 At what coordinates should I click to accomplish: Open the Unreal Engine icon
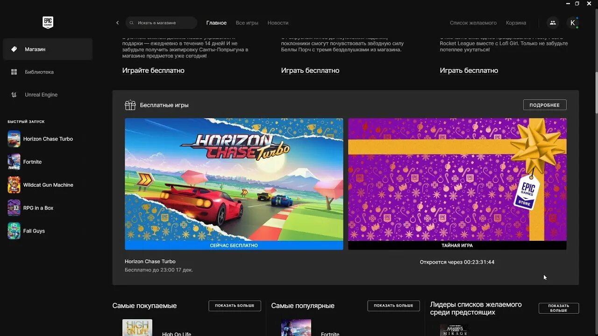tap(14, 95)
